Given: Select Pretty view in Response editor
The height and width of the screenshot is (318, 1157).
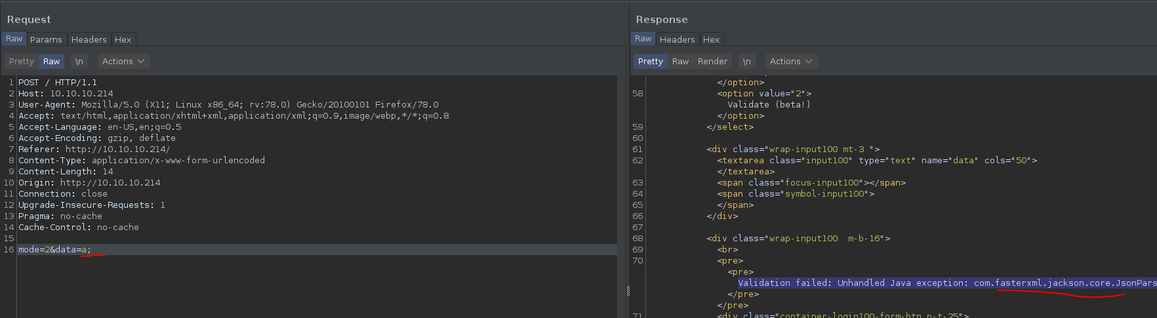Looking at the screenshot, I should (650, 62).
